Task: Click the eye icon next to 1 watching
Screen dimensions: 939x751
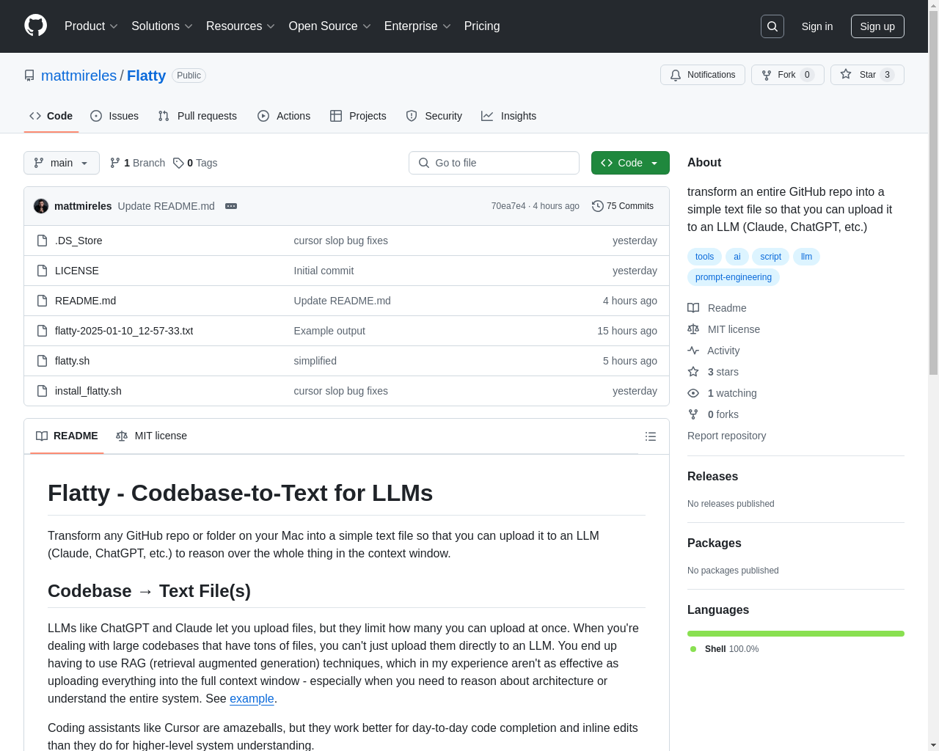Action: (693, 393)
